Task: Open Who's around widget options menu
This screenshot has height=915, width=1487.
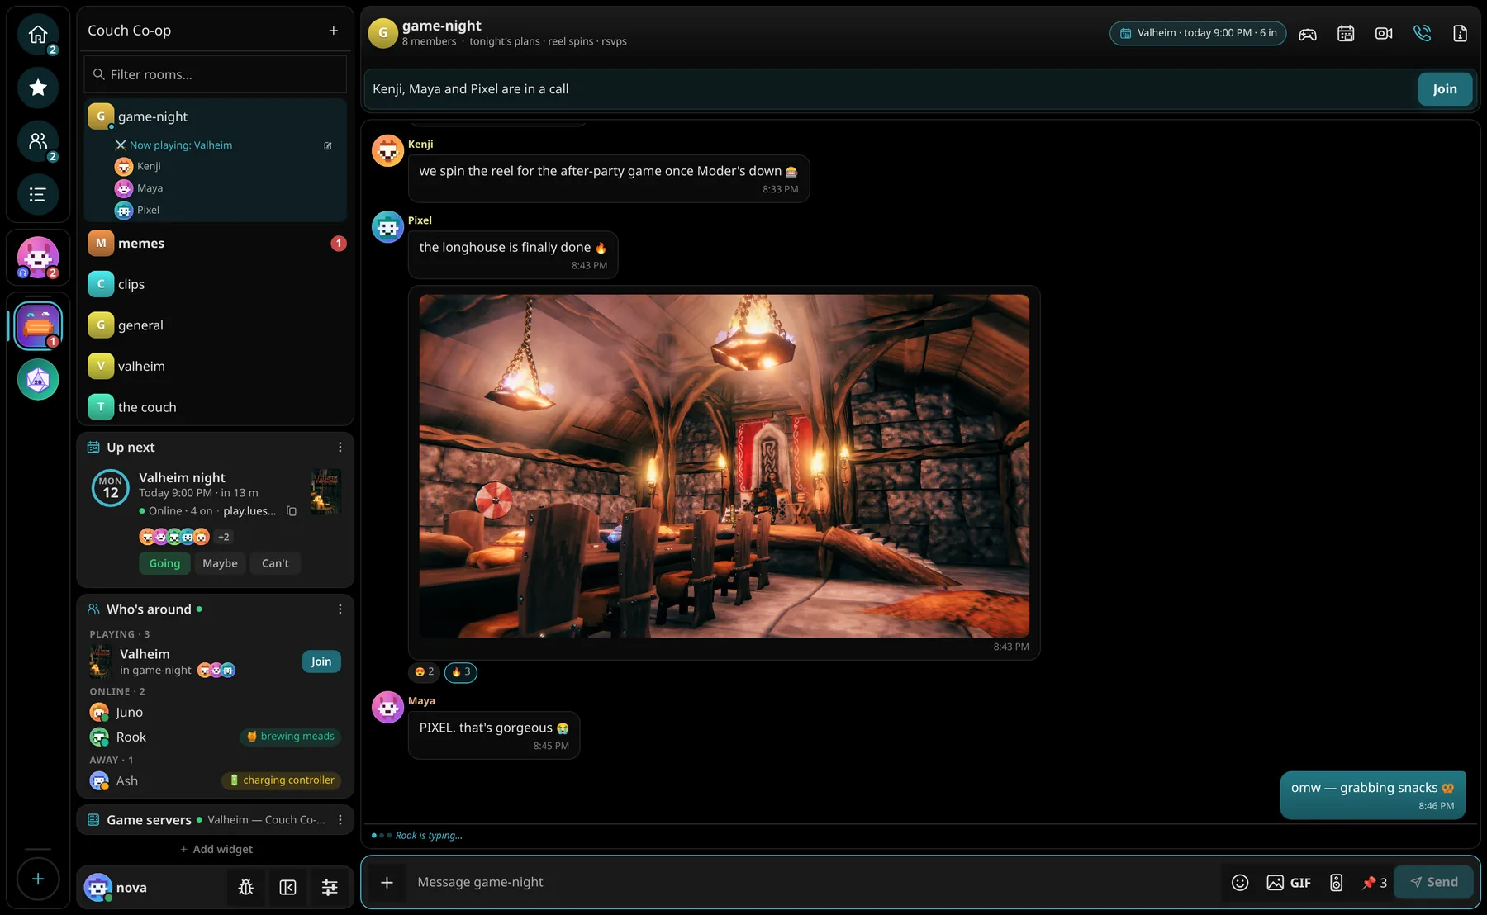Action: (x=340, y=609)
